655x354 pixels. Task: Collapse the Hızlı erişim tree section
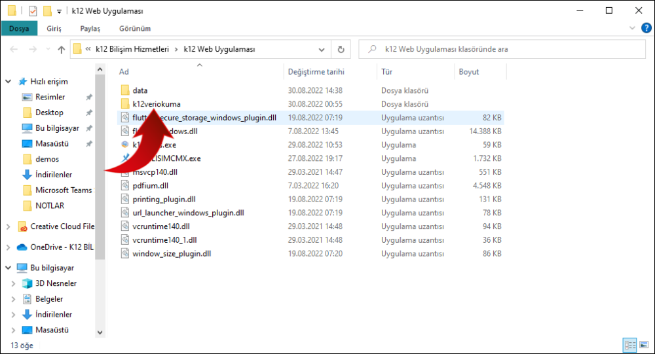tap(9, 81)
